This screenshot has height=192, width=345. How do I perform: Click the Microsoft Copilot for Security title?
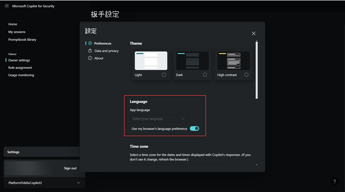33,6
